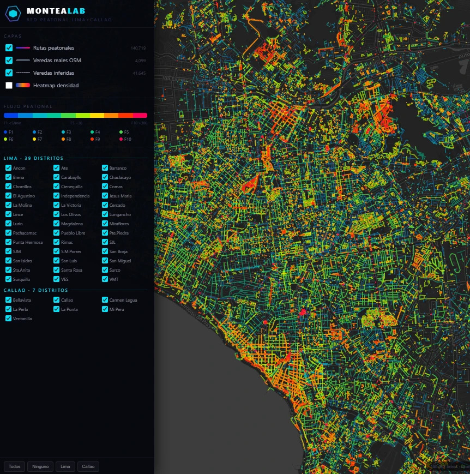Click the Rutas peatonales gradient line icon
The image size is (470, 474).
pyautogui.click(x=23, y=48)
